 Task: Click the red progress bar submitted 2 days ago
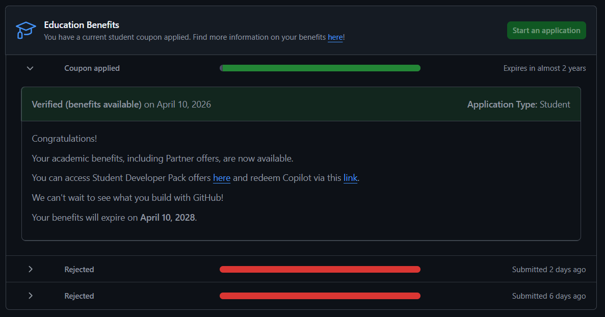click(320, 269)
